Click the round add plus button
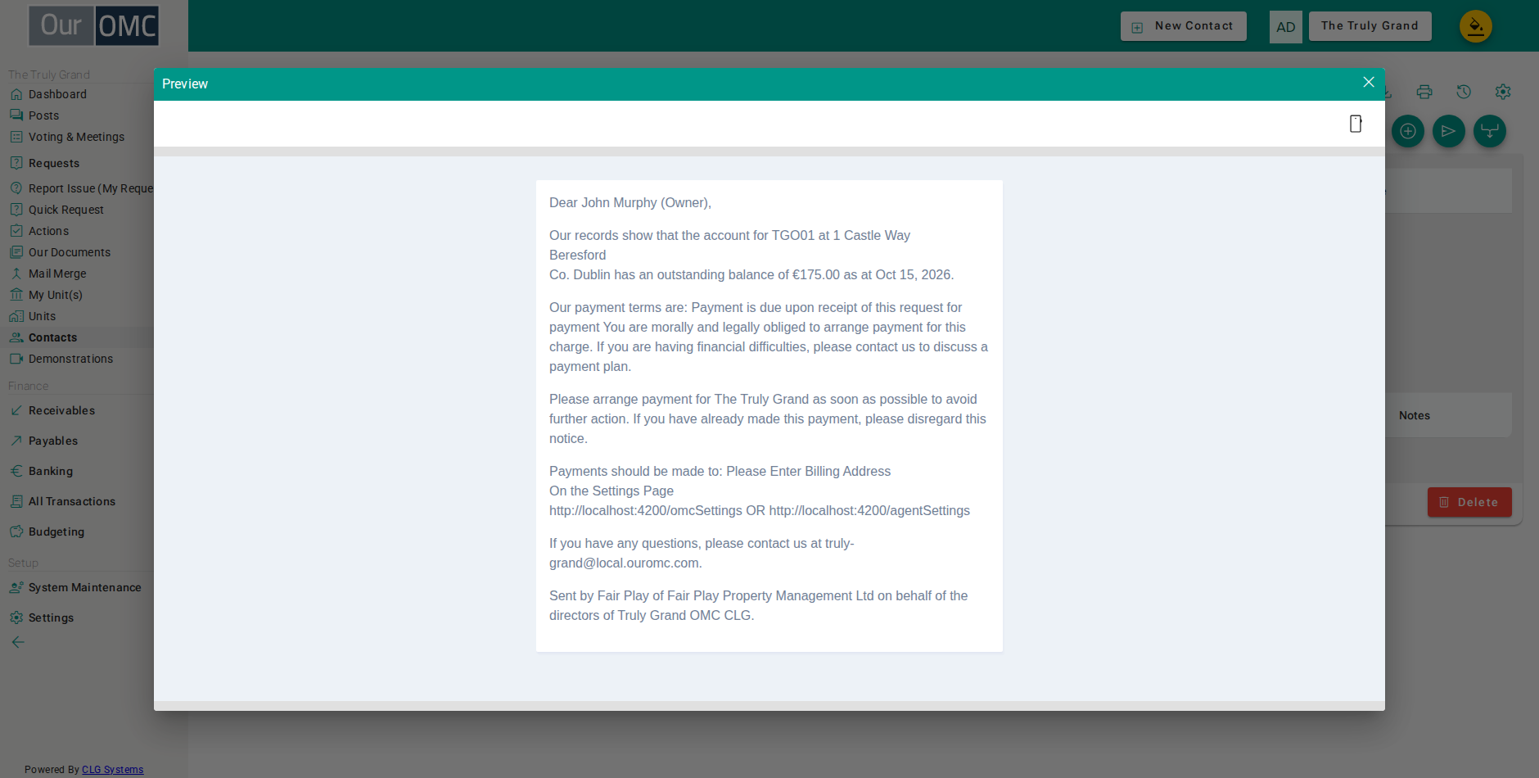This screenshot has height=778, width=1539. click(1408, 131)
